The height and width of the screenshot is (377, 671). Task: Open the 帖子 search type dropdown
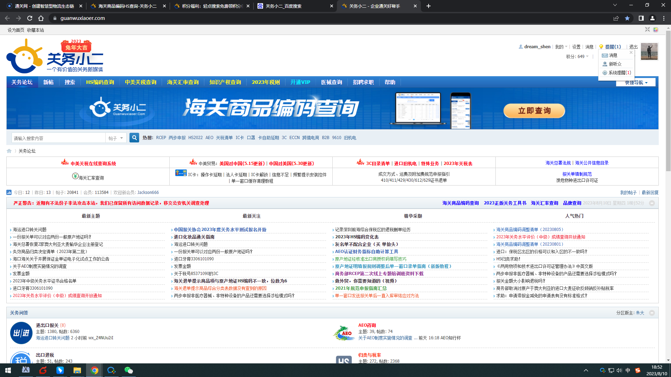click(x=115, y=138)
